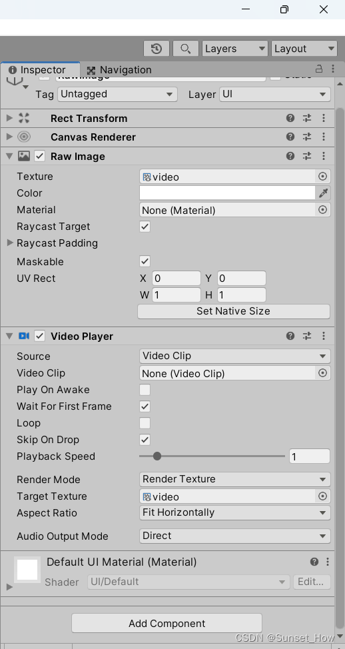
Task: Open help for Video Player component
Action: pos(290,336)
